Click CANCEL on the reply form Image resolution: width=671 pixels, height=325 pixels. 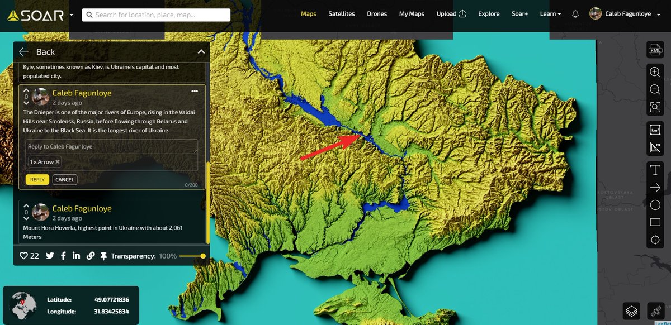pyautogui.click(x=65, y=180)
